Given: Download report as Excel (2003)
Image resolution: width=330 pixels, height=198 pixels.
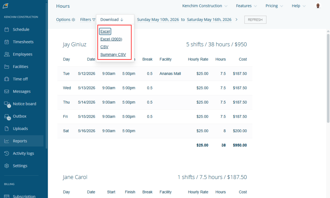Looking at the screenshot, I should 111,39.
